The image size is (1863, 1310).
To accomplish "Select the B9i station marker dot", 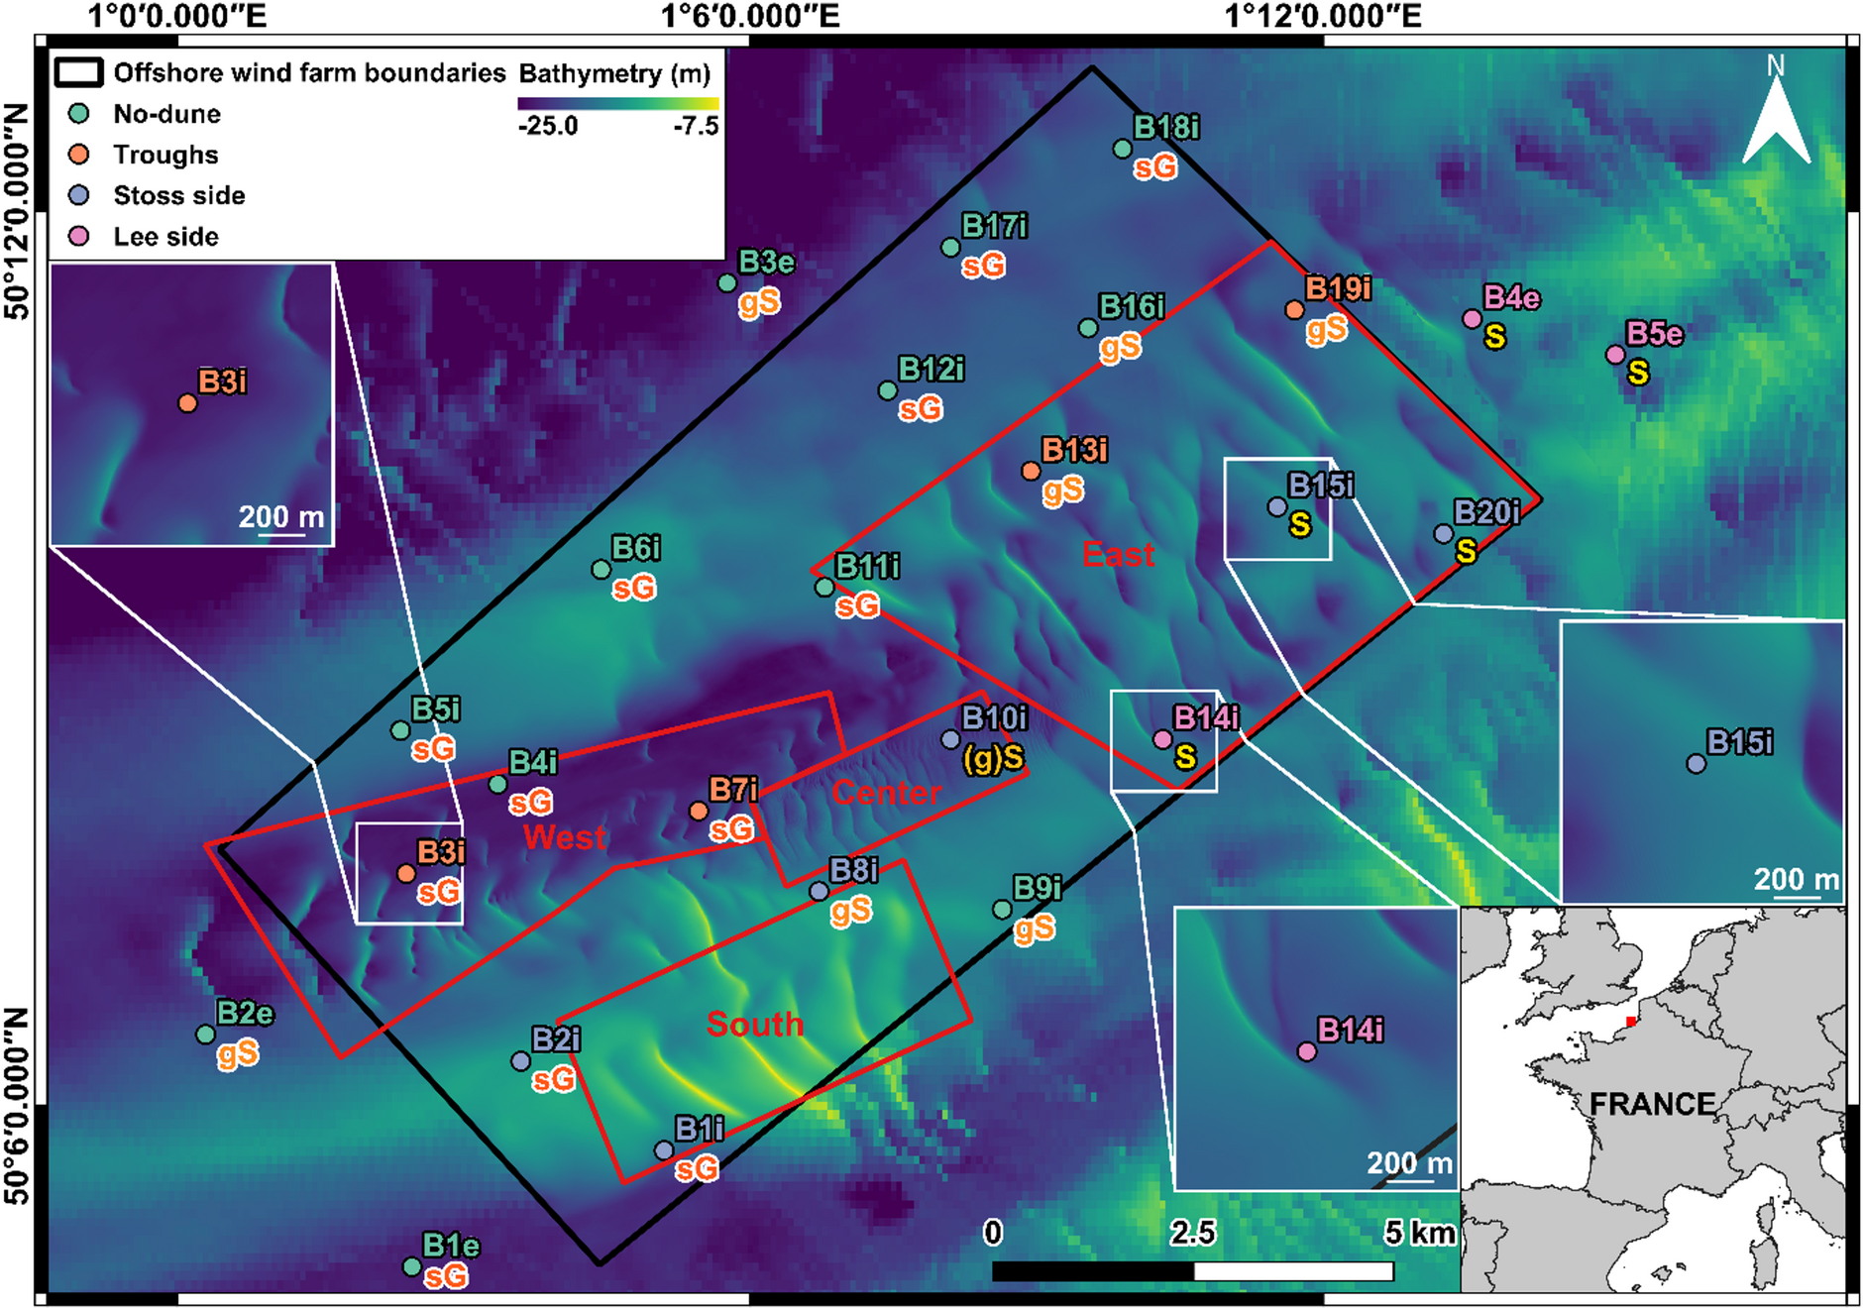I will coord(1002,910).
